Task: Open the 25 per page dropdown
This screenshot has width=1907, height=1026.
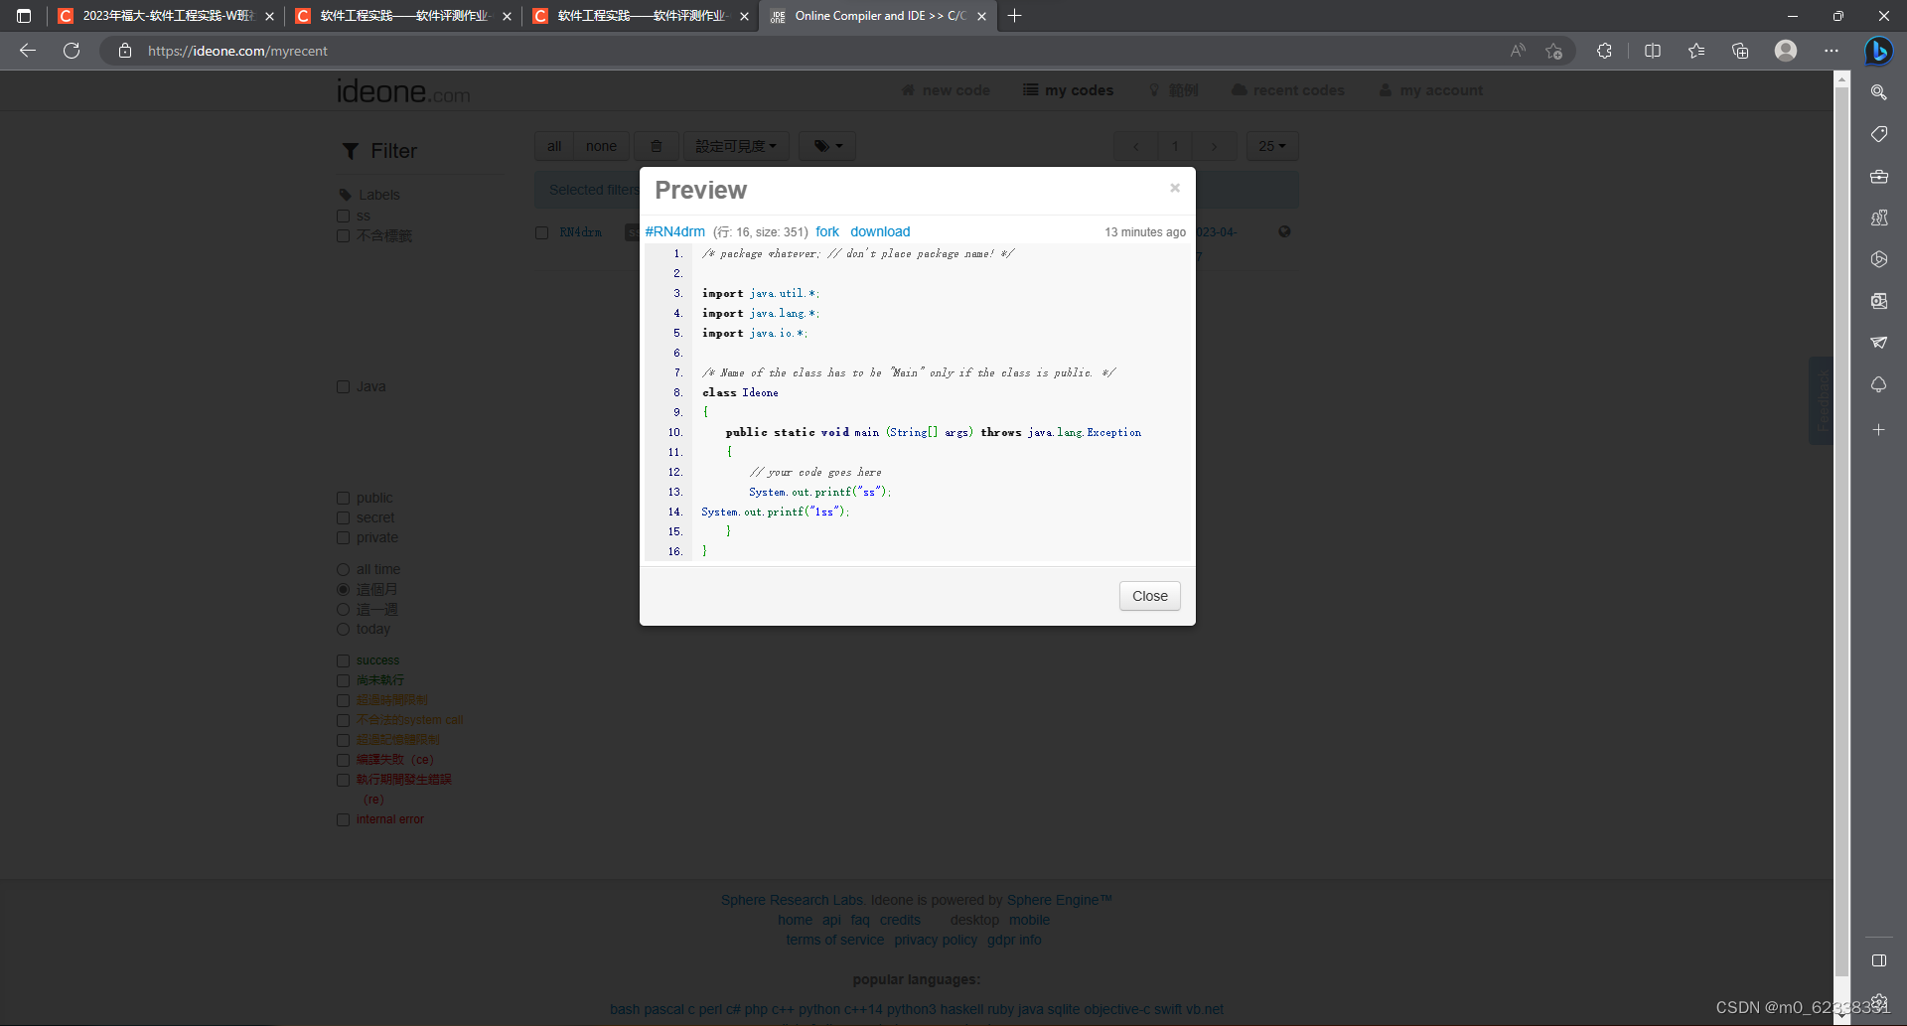Action: pyautogui.click(x=1271, y=146)
